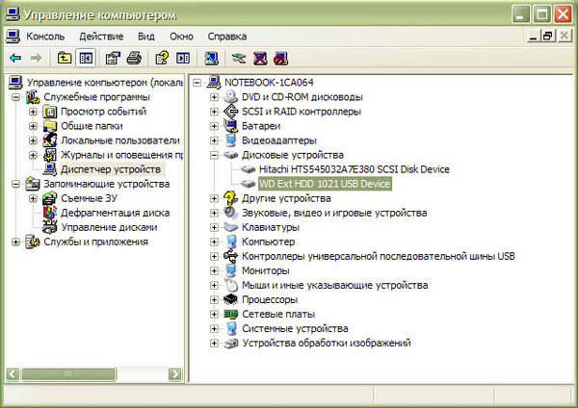Click the Help toolbar icon

click(163, 58)
